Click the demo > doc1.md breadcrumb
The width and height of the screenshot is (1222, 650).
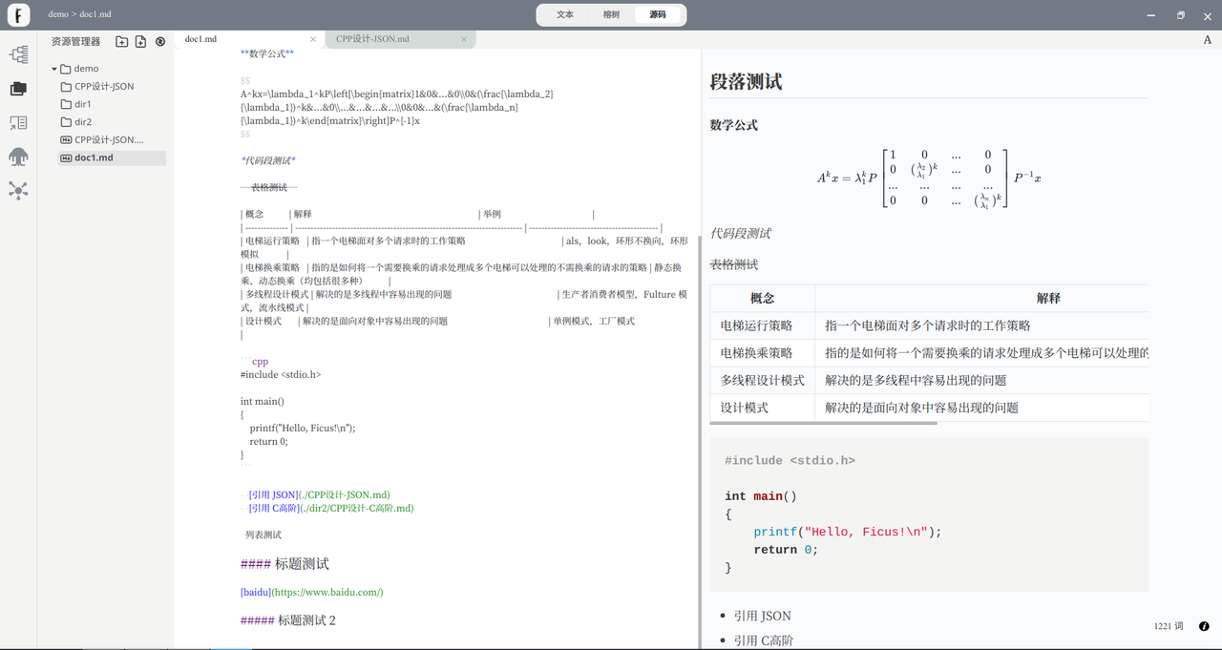[79, 14]
